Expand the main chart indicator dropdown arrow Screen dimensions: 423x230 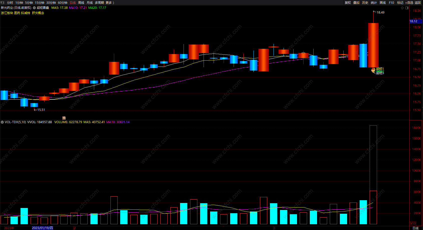point(34,8)
